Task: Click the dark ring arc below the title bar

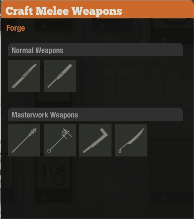Action: click(177, 22)
